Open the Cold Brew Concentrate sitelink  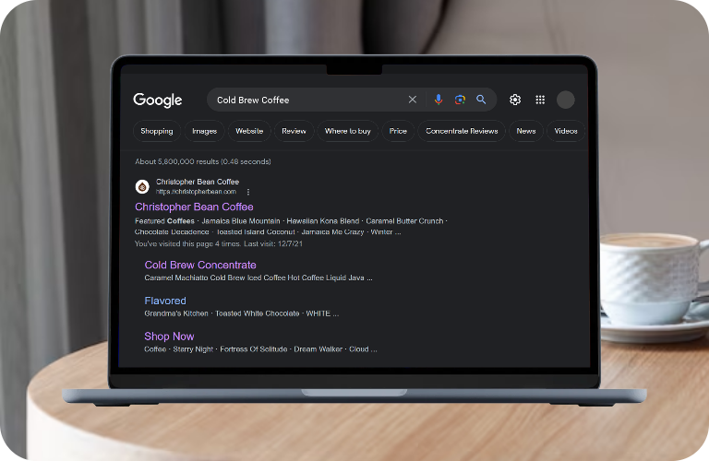click(x=200, y=265)
